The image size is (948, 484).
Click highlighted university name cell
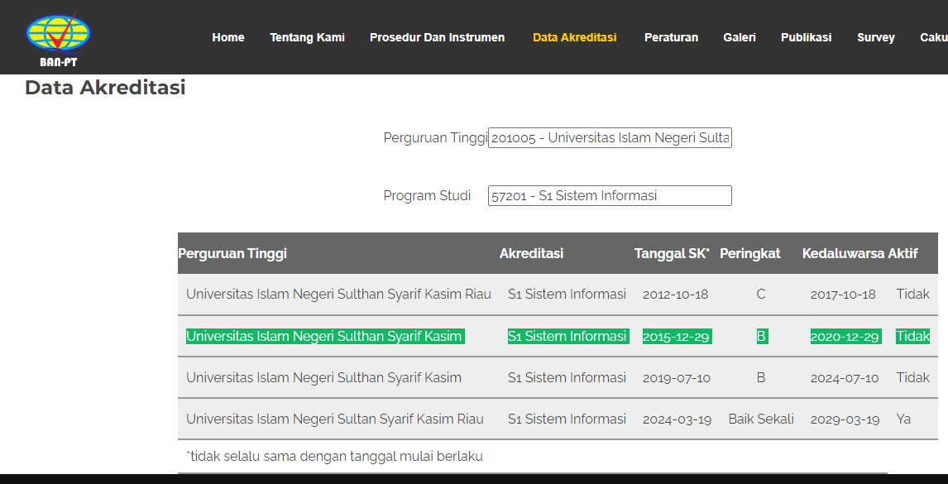(325, 337)
